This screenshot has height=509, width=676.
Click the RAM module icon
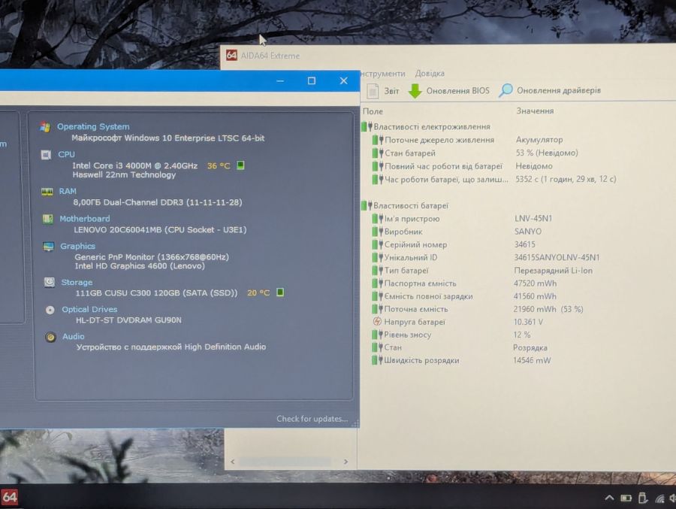coord(47,191)
